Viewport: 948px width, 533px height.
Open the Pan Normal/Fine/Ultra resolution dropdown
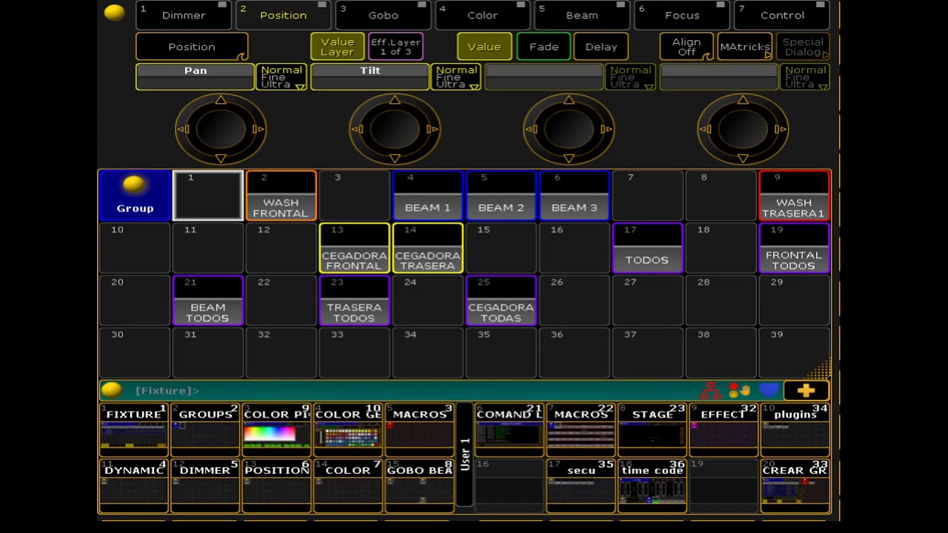[281, 77]
